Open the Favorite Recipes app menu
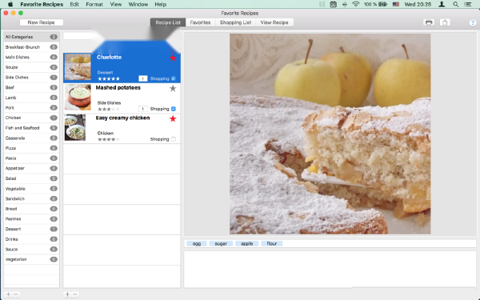480x300 pixels. pyautogui.click(x=42, y=4)
